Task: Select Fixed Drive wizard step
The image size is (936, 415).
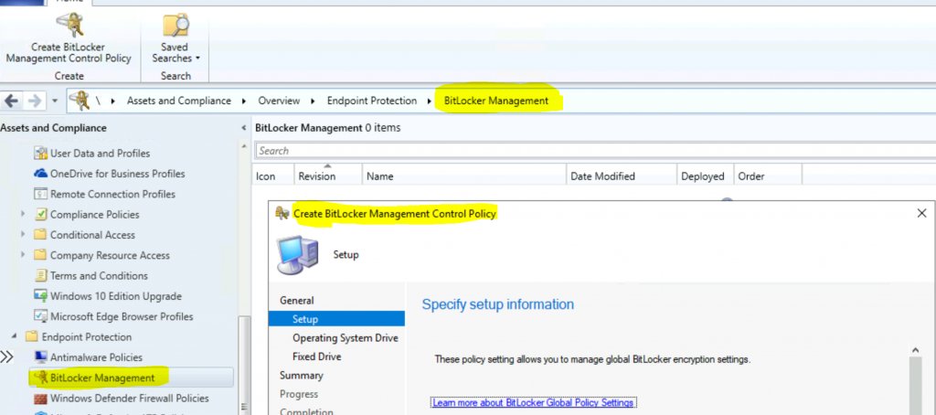Action: [316, 356]
